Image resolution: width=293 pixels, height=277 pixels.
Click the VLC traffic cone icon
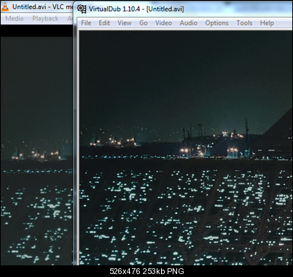pyautogui.click(x=5, y=7)
